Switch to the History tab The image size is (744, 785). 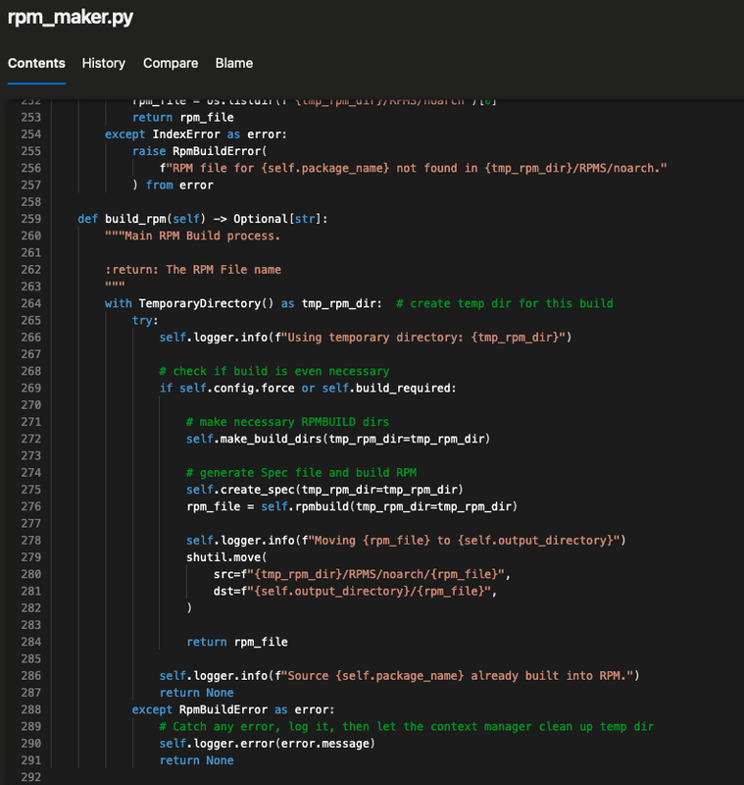(104, 64)
